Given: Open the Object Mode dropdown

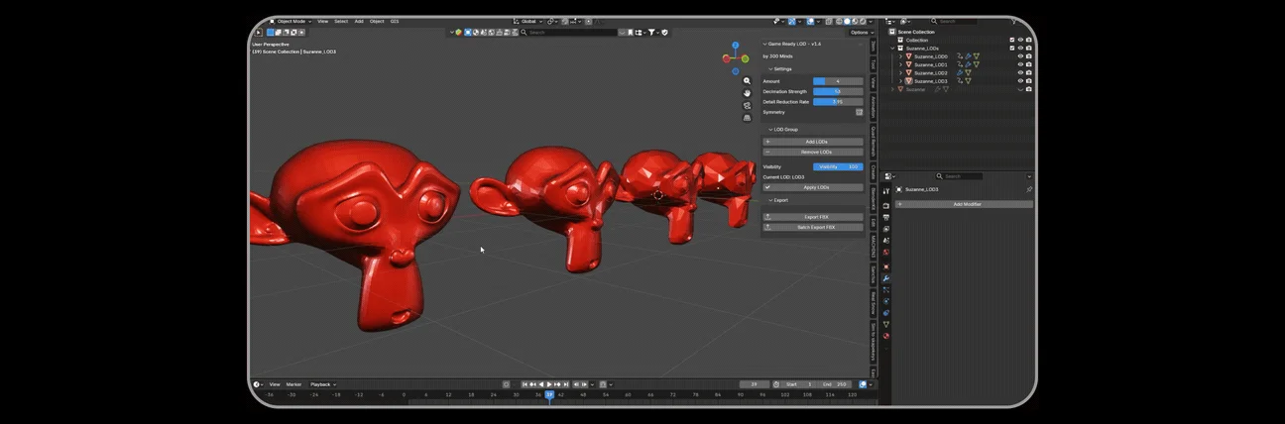Looking at the screenshot, I should click(x=292, y=21).
